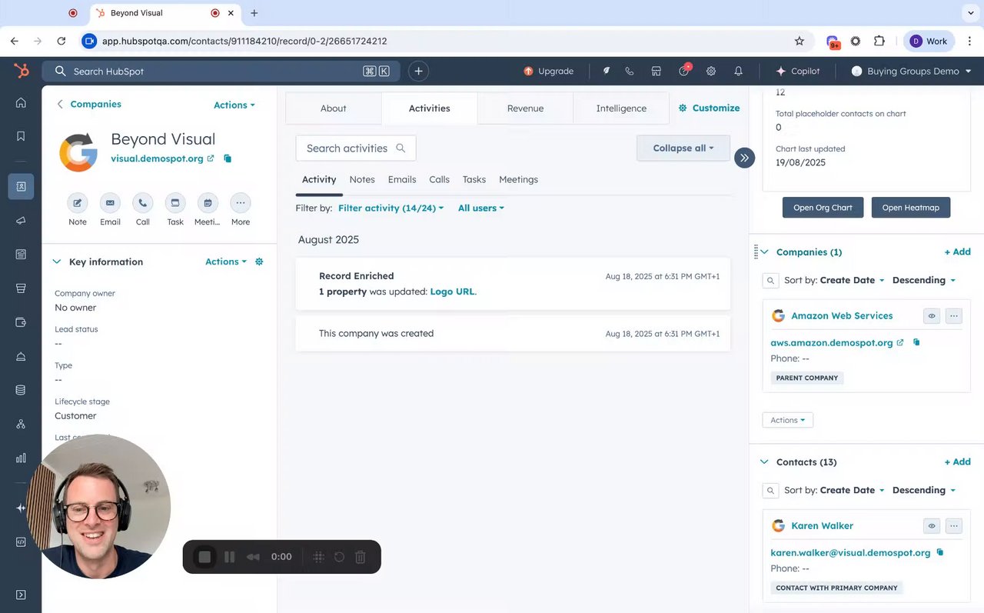Open a new browser tab
984x613 pixels.
click(254, 13)
